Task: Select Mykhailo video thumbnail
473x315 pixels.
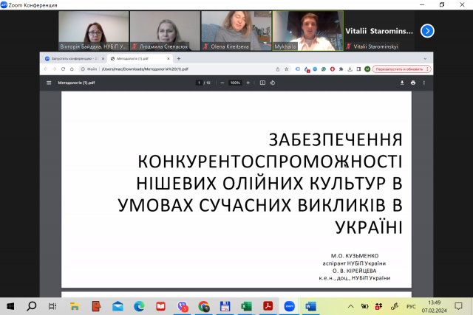Action: 308,31
